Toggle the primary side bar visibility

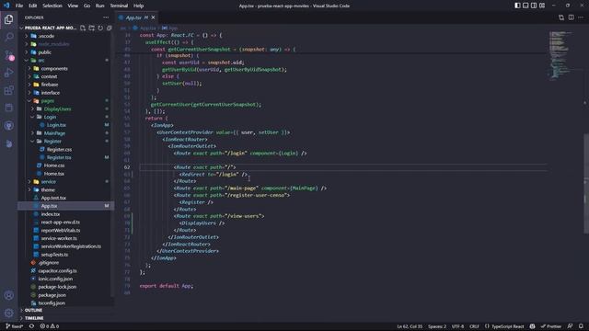point(517,6)
